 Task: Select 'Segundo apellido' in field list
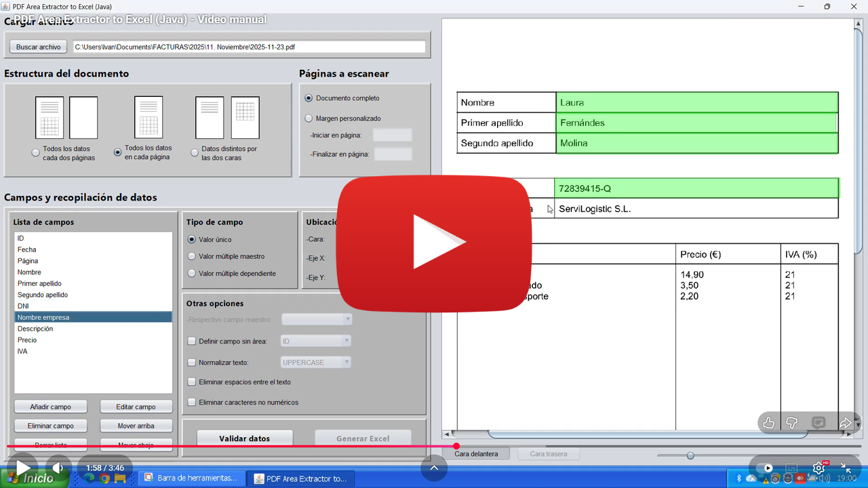click(x=94, y=295)
